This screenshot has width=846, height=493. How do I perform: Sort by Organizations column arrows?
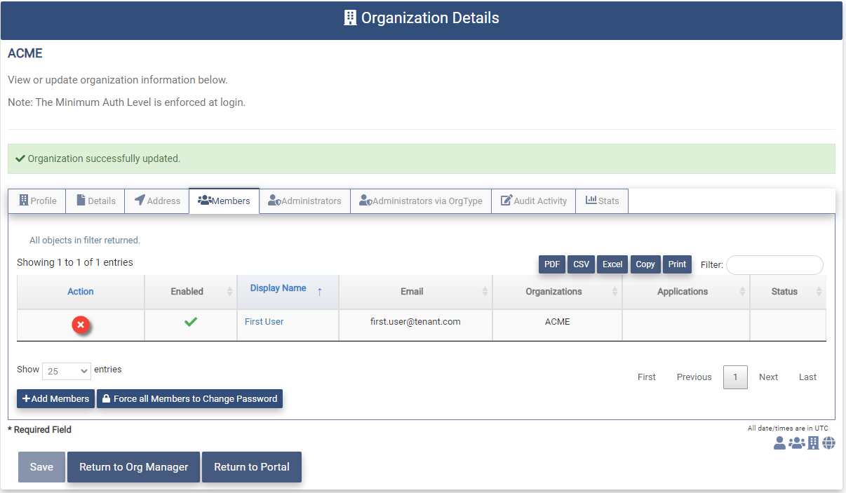click(615, 292)
